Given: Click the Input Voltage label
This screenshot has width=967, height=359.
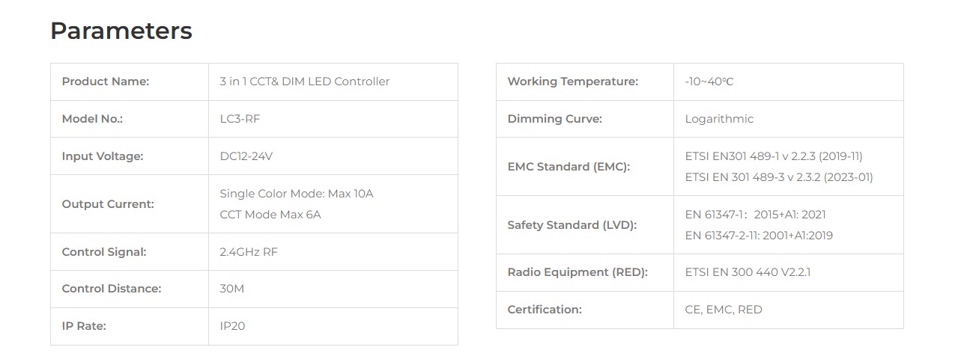Looking at the screenshot, I should point(103,156).
